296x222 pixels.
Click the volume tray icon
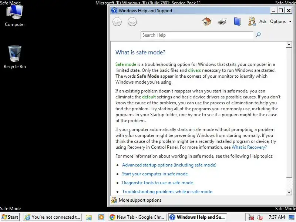(x=260, y=217)
